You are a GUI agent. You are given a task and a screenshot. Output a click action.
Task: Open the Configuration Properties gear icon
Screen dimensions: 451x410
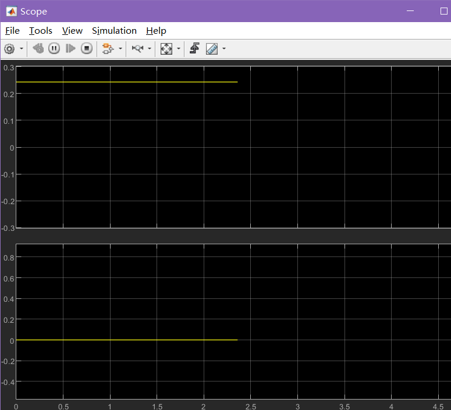coord(9,49)
